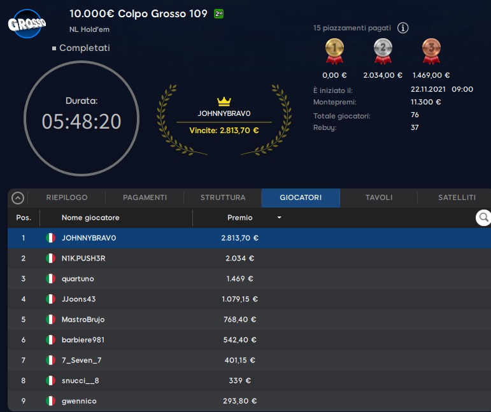Click the Italian flag next to barbiere981
The height and width of the screenshot is (412, 491).
pyautogui.click(x=50, y=339)
